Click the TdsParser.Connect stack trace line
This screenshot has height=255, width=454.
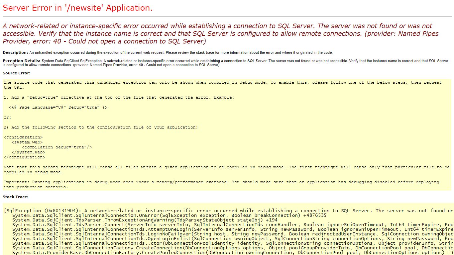click(233, 224)
